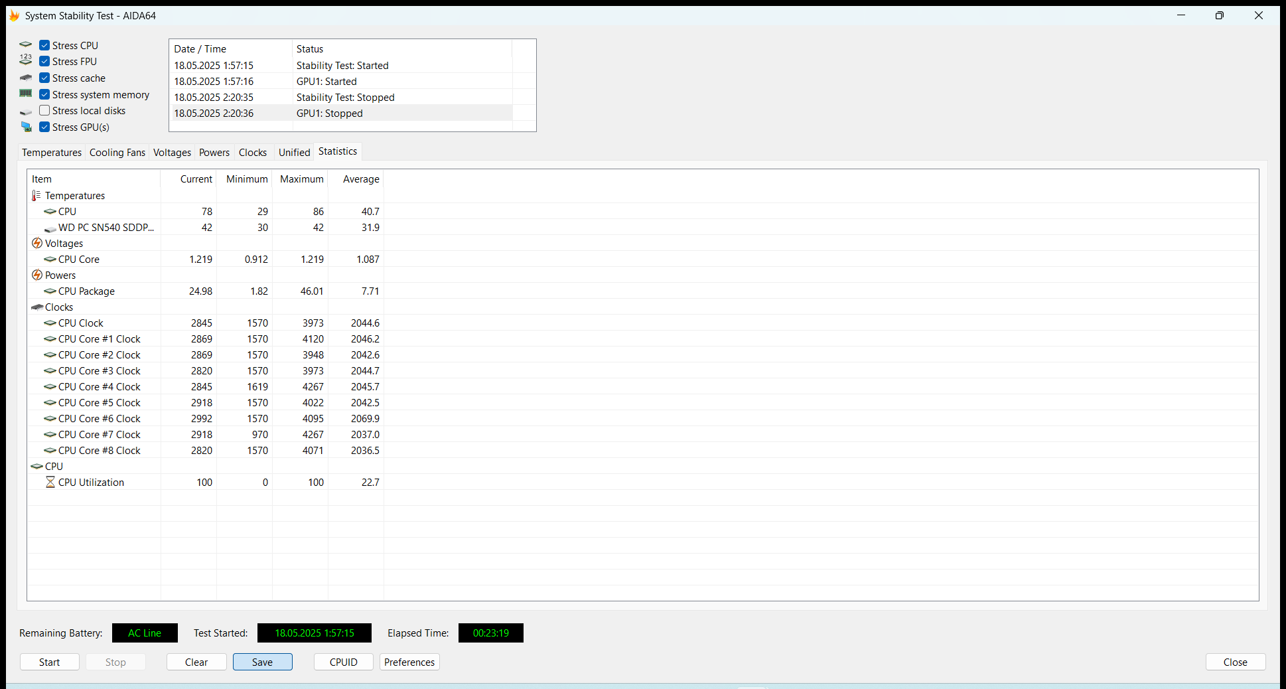Select the CPU Package row label

(x=86, y=291)
